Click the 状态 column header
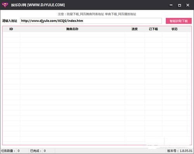This screenshot has width=194, height=154. [x=174, y=29]
